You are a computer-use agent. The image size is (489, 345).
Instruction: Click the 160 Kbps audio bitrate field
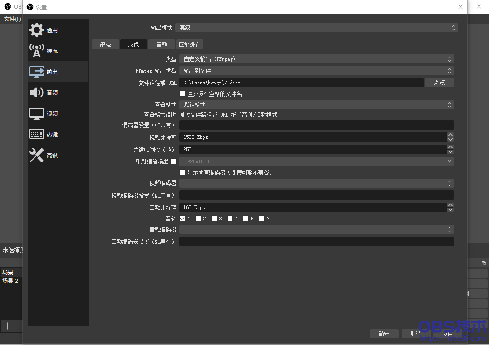313,207
